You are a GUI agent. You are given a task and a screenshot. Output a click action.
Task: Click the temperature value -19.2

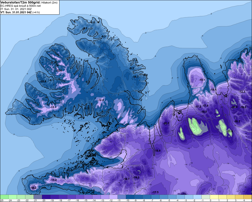[x=136, y=177]
